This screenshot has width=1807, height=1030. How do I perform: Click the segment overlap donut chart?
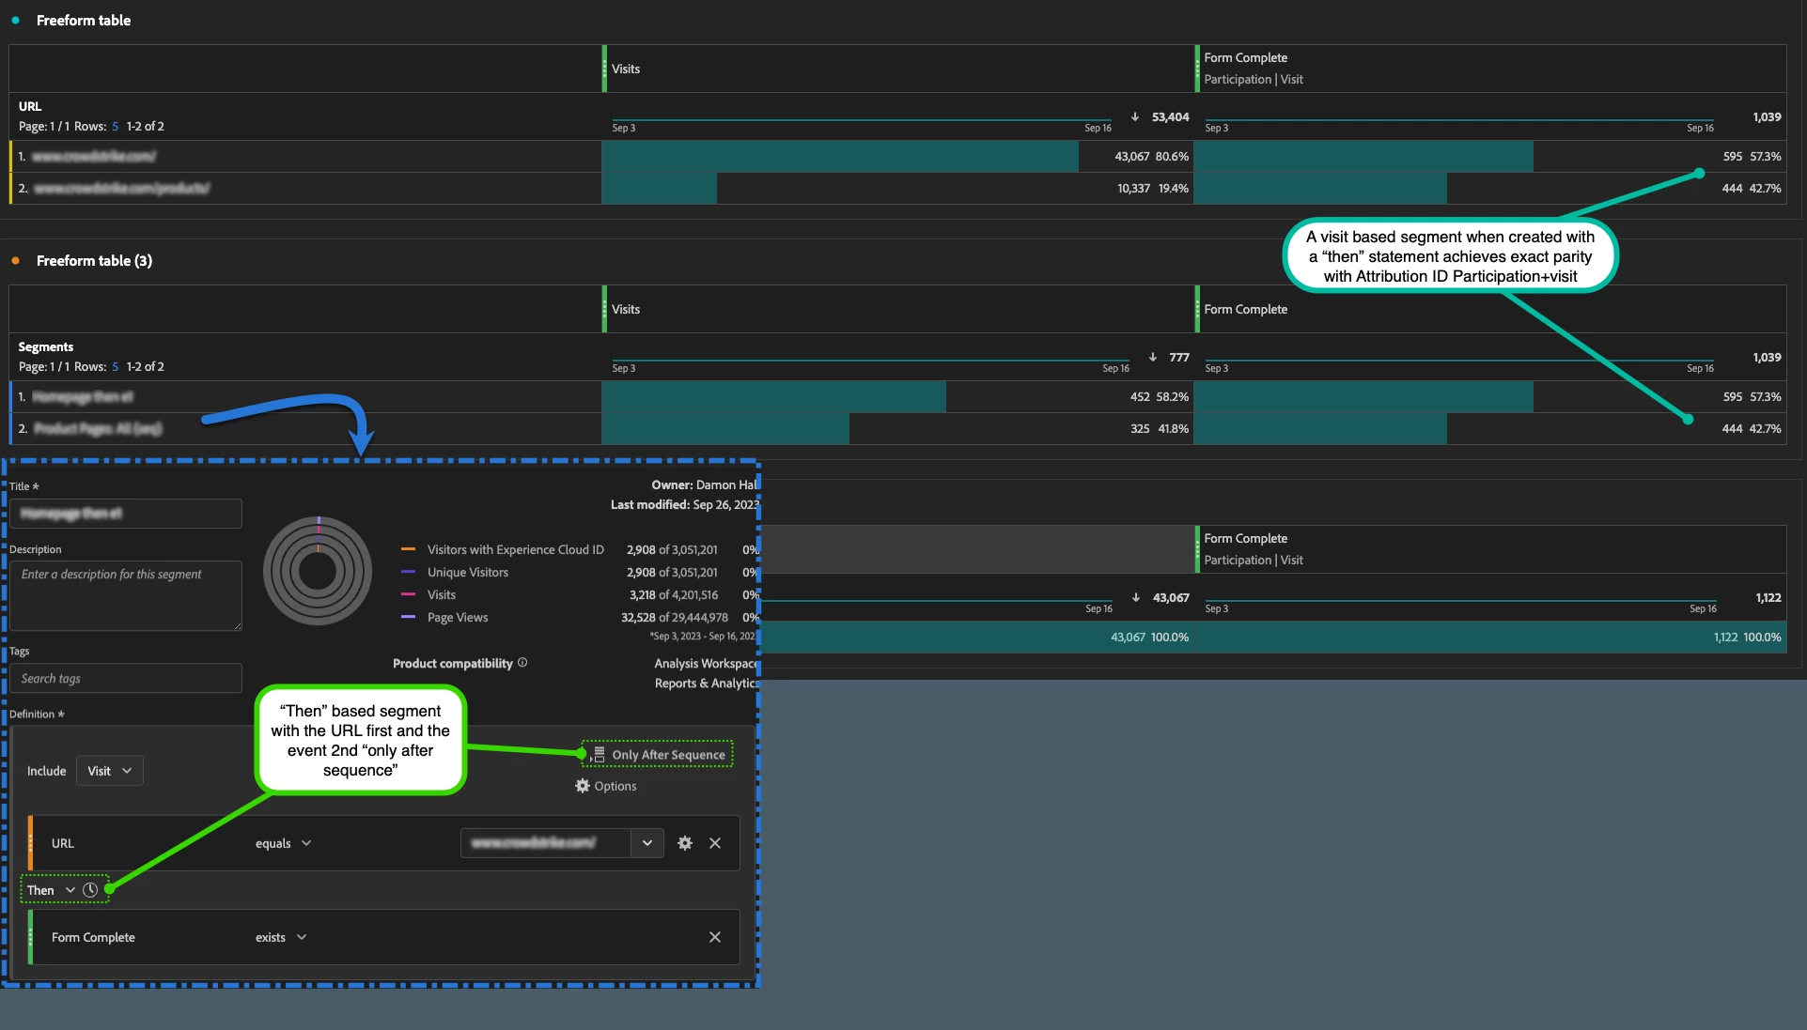(318, 571)
